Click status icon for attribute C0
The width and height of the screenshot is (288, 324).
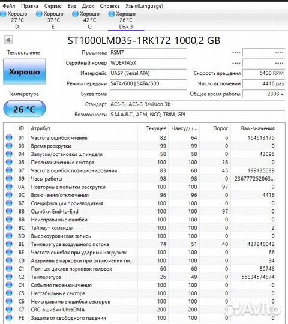(9, 260)
